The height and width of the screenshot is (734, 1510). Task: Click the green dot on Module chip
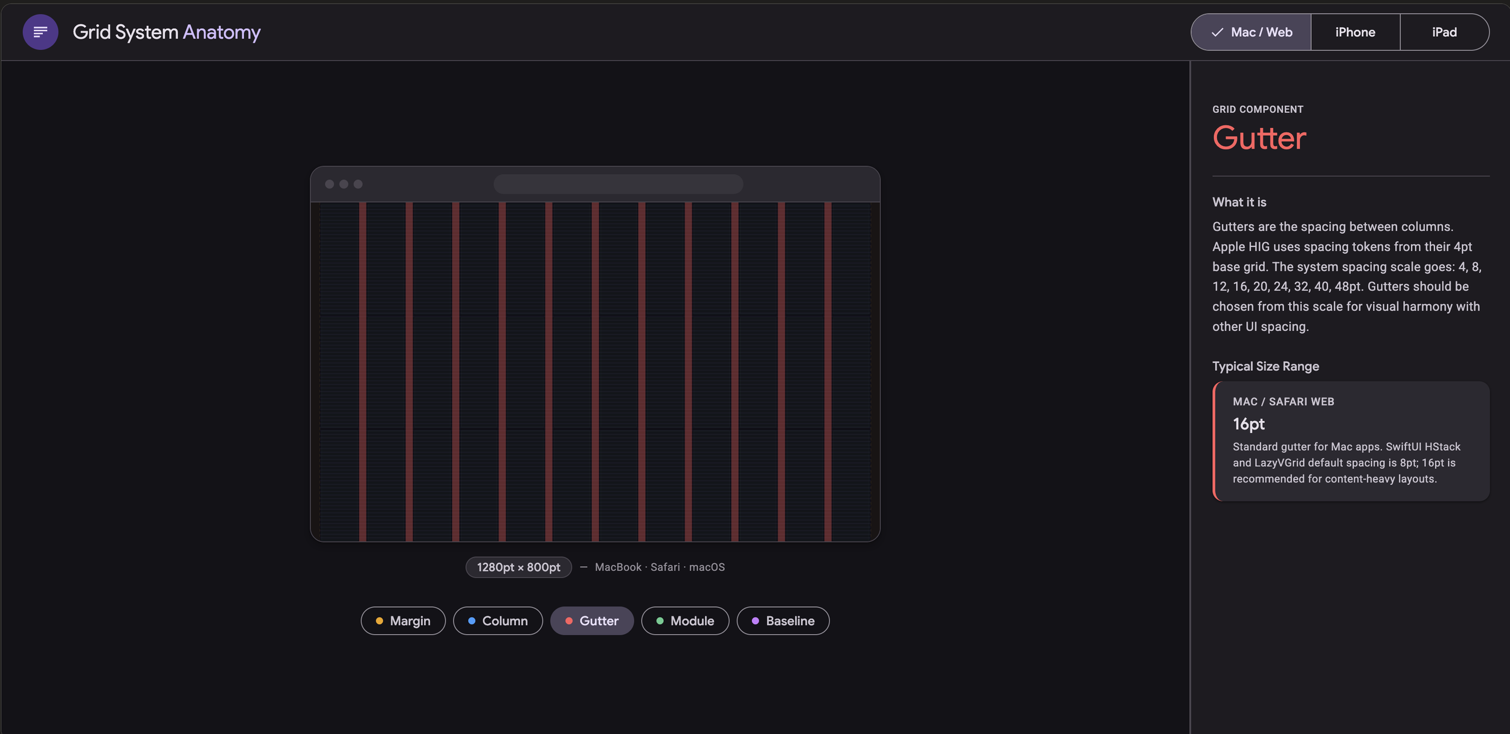[660, 620]
